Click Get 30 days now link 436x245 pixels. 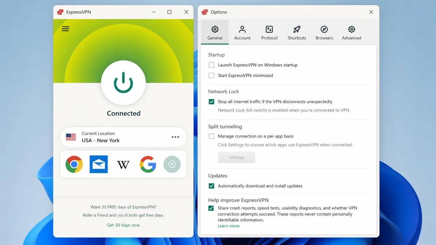coord(123,225)
